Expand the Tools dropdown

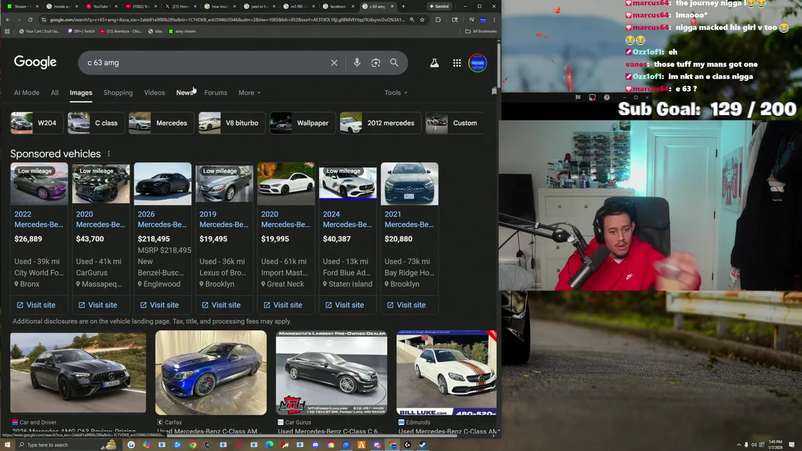(x=396, y=93)
